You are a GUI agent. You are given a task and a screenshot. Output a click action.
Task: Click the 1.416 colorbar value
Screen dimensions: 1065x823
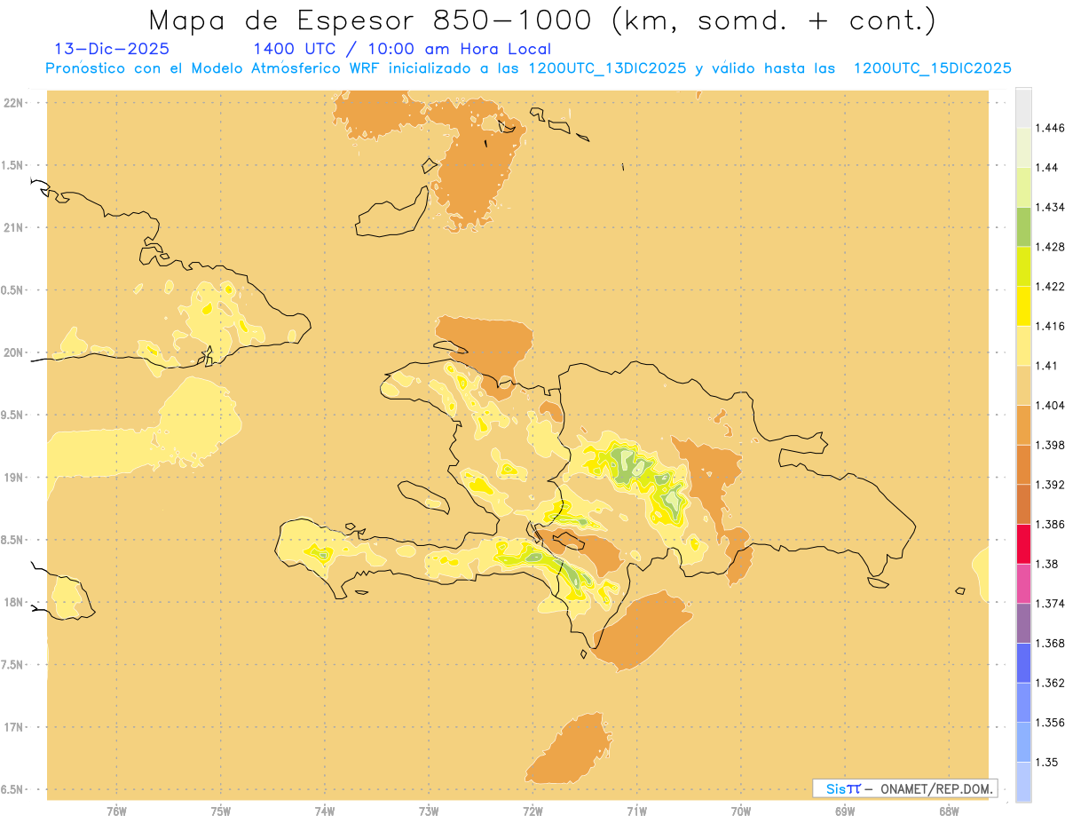1050,326
